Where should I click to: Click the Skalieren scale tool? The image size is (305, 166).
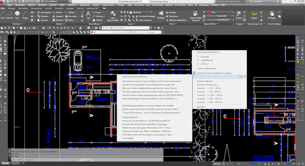pyautogui.click(x=58, y=20)
